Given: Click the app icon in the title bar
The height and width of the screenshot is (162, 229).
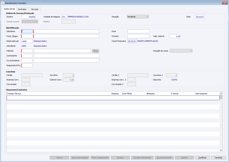Looking at the screenshot, I should point(3,3).
